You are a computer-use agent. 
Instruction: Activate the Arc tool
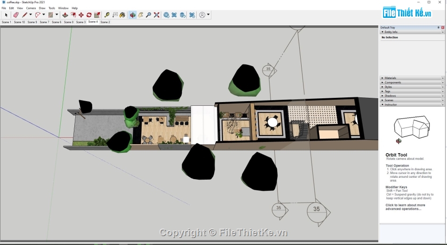[38, 15]
